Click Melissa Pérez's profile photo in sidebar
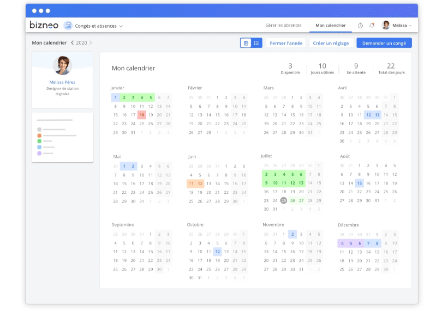The image size is (436, 313). [63, 65]
